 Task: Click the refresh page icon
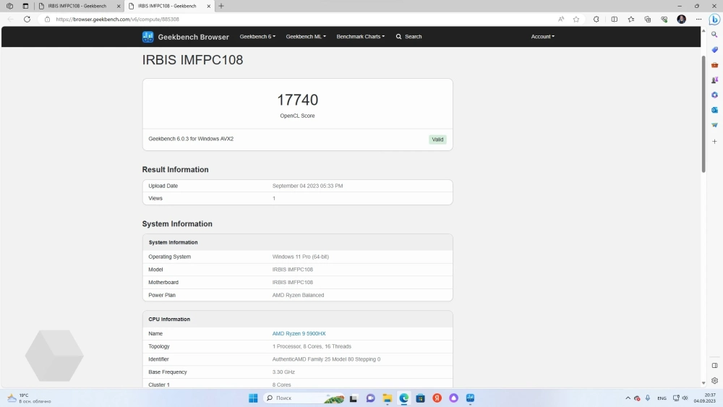pyautogui.click(x=27, y=20)
